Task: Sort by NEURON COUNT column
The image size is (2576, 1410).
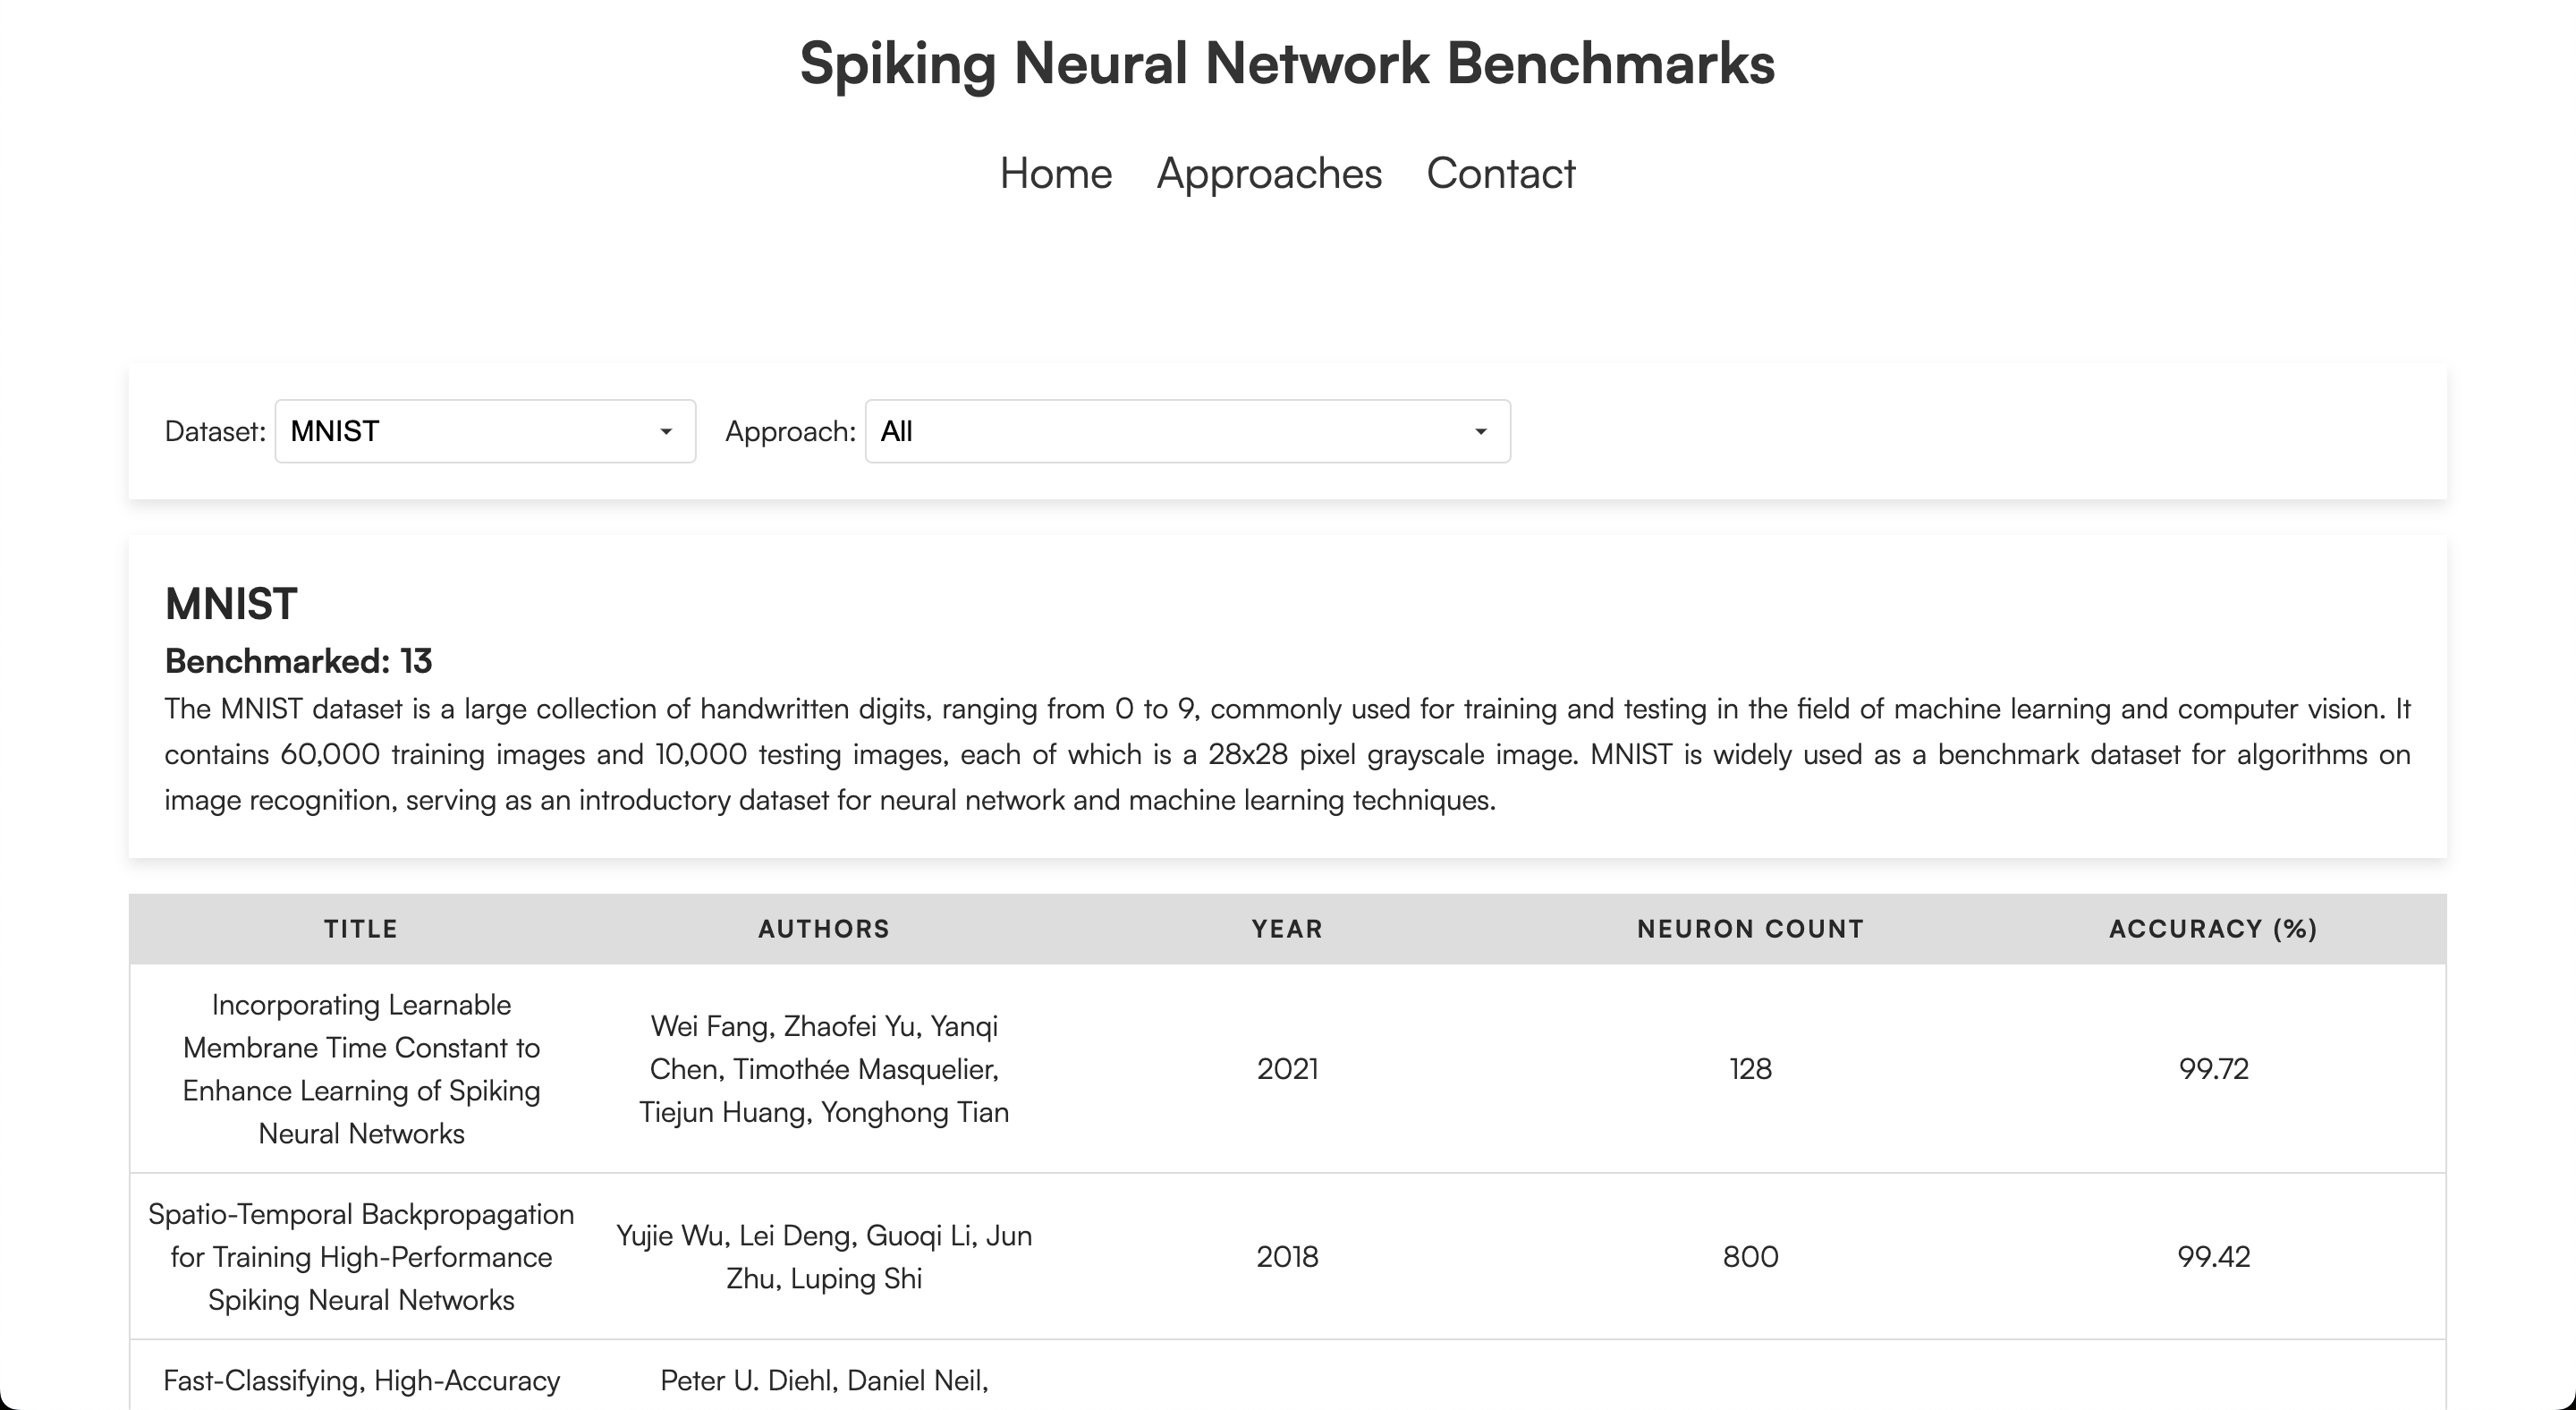Action: (1749, 928)
